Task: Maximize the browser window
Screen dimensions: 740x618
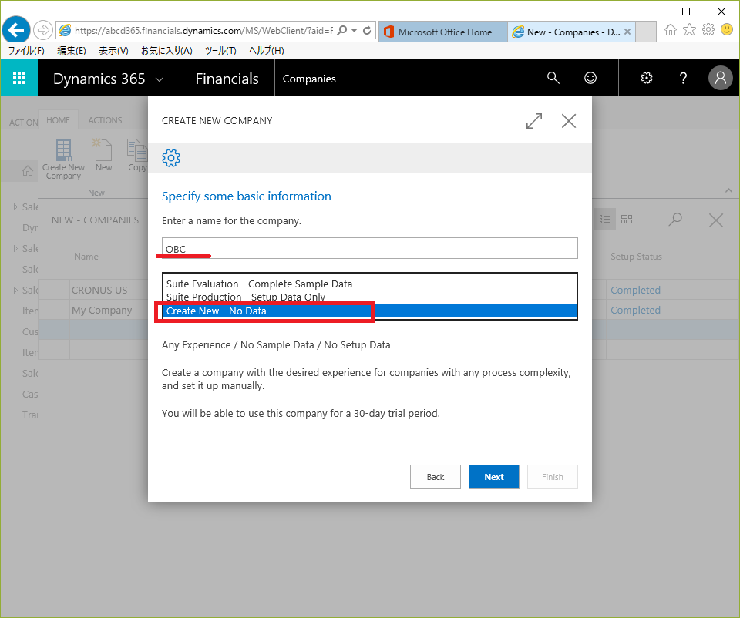Action: [x=686, y=12]
